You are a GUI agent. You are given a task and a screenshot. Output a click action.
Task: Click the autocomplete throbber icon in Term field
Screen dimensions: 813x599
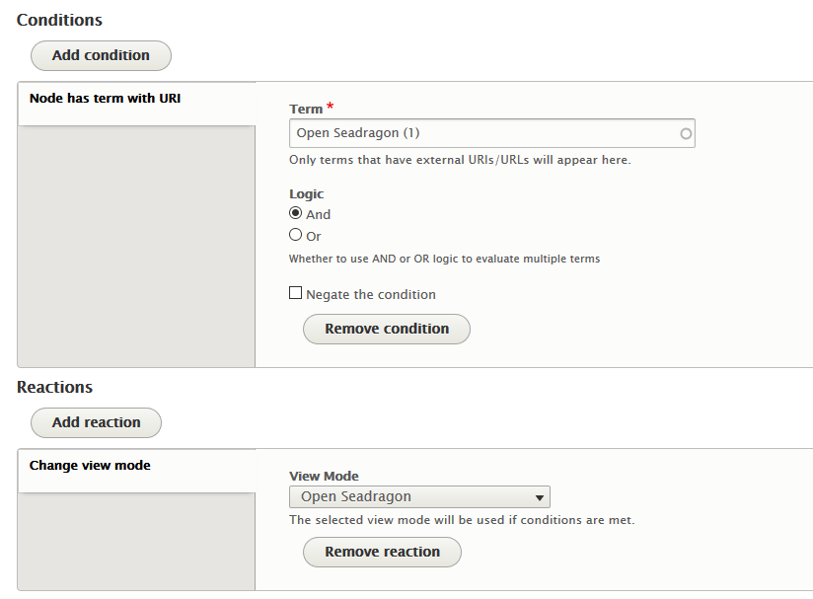click(x=685, y=132)
